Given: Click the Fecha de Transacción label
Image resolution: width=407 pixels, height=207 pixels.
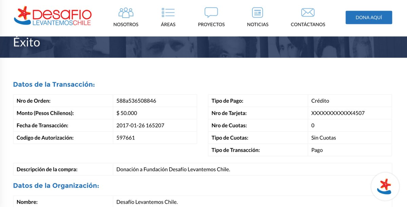Looking at the screenshot, I should coord(42,125).
